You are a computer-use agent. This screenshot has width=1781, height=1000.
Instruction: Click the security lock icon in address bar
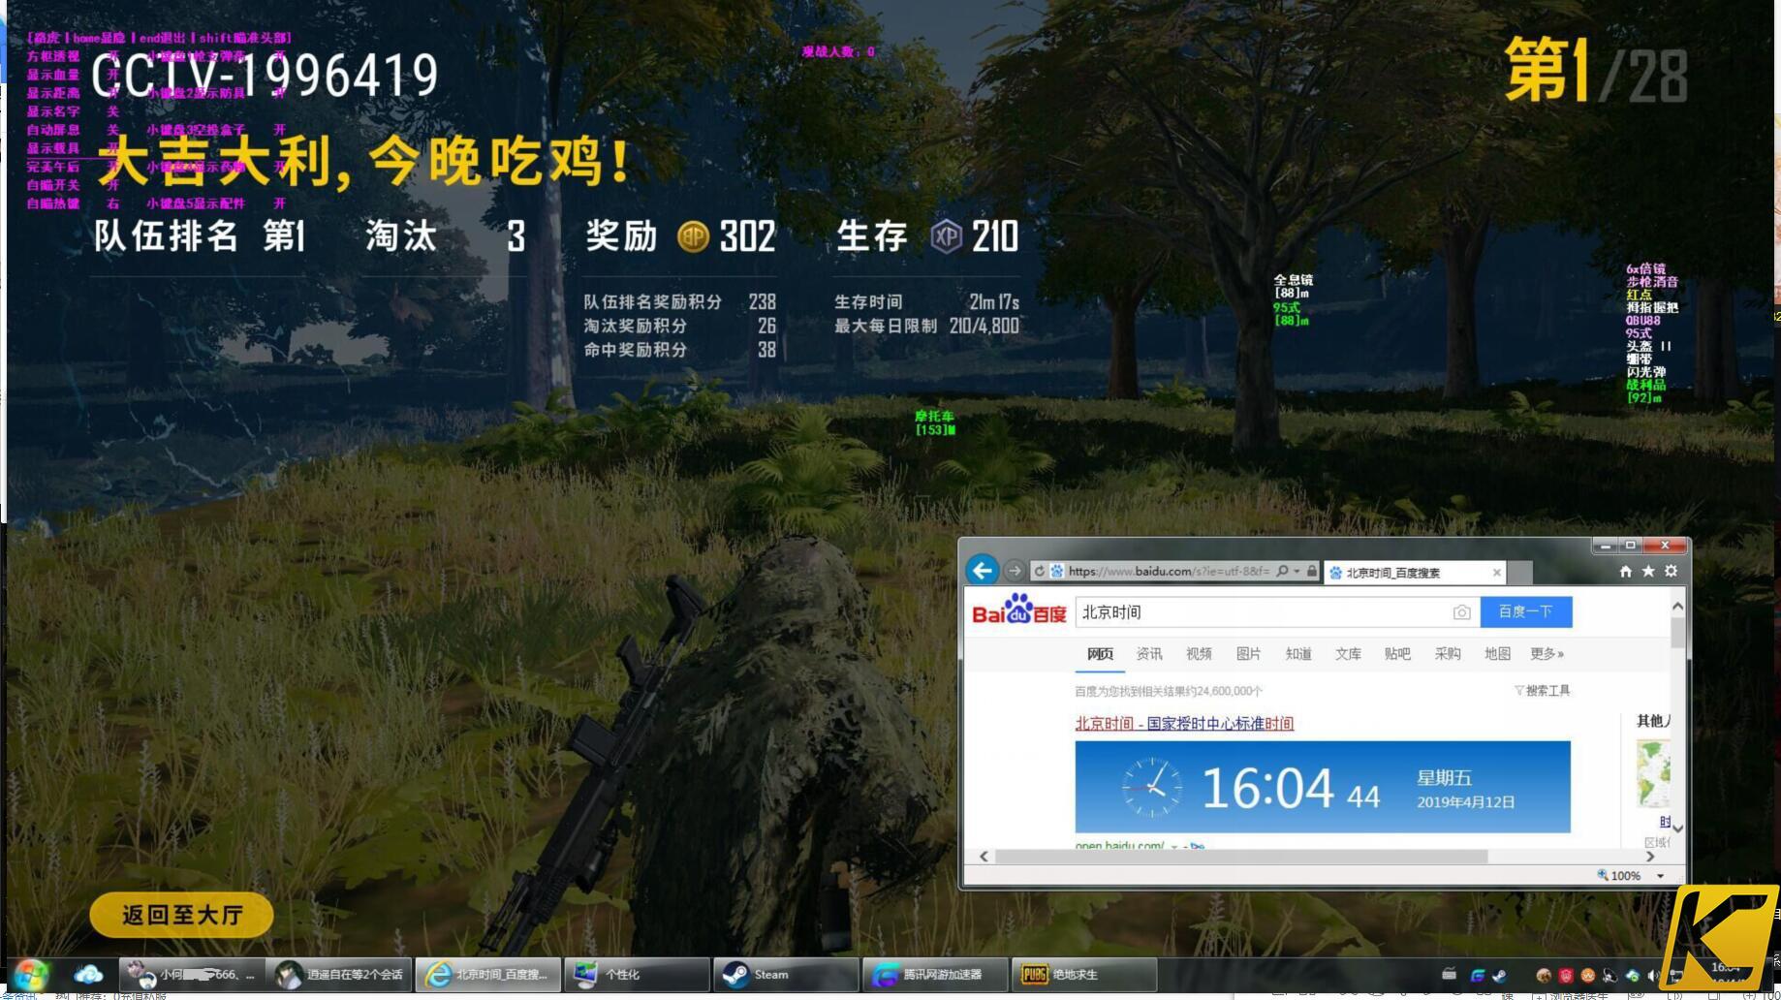[1312, 572]
